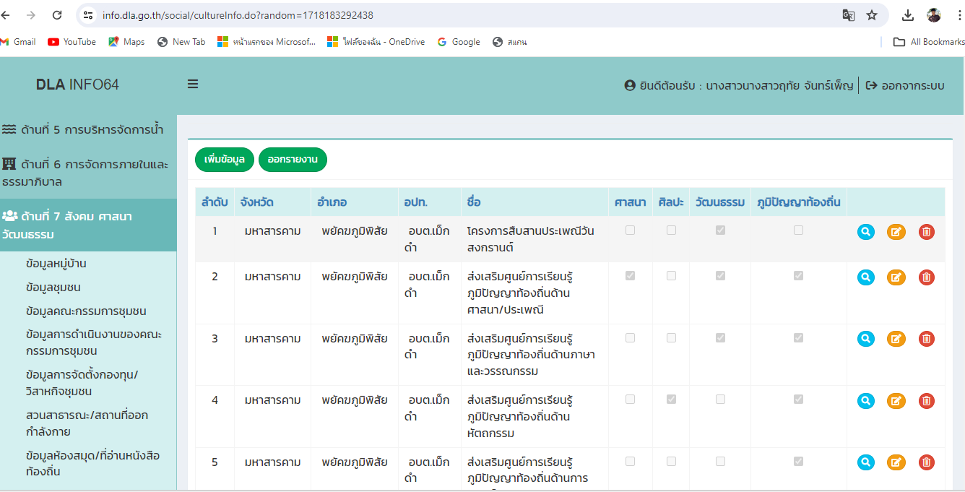Open the ไฟล์ของฉัน - OneDrive bookmark
The height and width of the screenshot is (492, 965).
pyautogui.click(x=376, y=42)
